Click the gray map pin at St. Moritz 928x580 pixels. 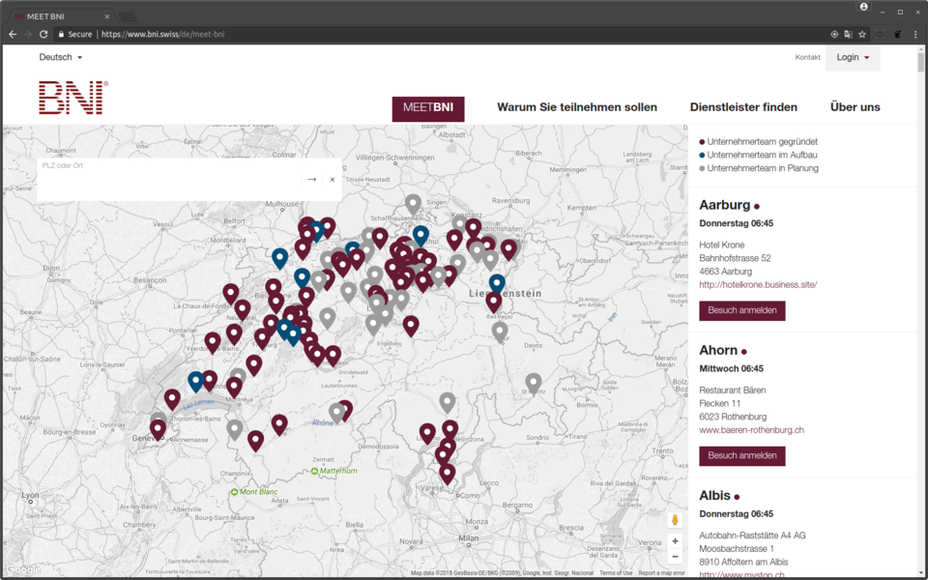(x=534, y=384)
